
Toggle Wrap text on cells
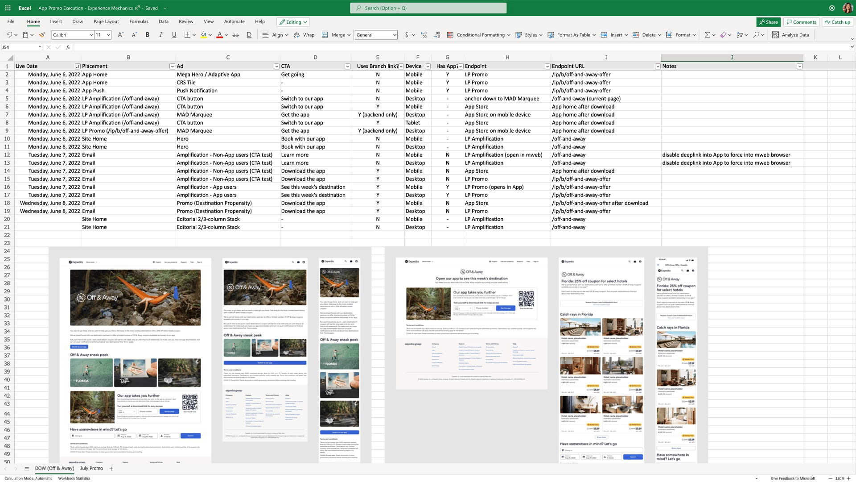[304, 35]
